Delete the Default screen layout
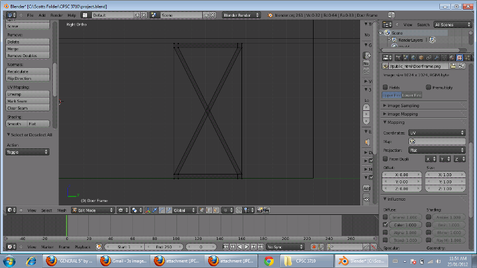Viewport: 477px width, 268px height. pyautogui.click(x=144, y=15)
